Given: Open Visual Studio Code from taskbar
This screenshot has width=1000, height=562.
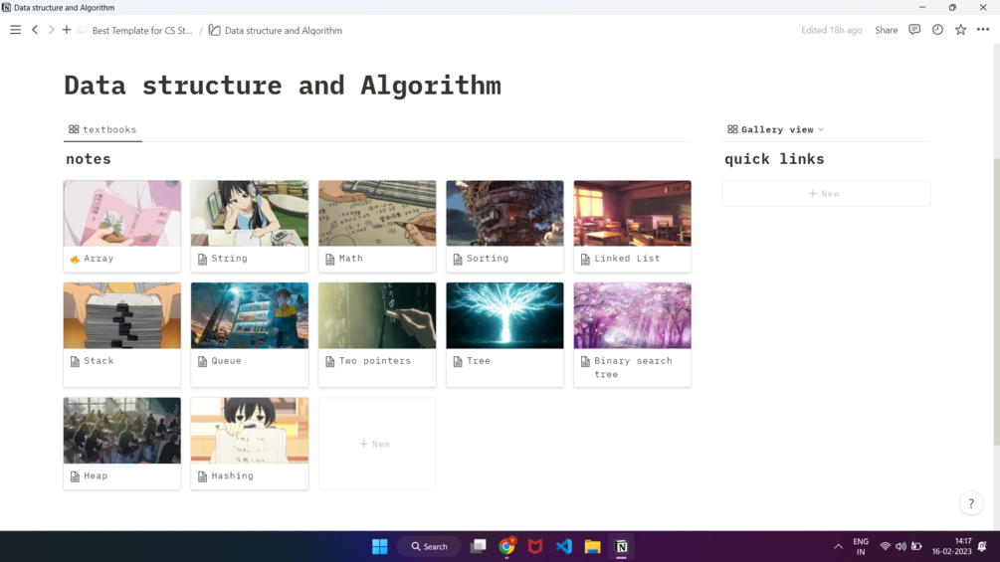Looking at the screenshot, I should pos(564,546).
